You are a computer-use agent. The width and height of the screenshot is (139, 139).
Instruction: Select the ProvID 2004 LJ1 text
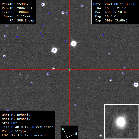coord(17,8)
